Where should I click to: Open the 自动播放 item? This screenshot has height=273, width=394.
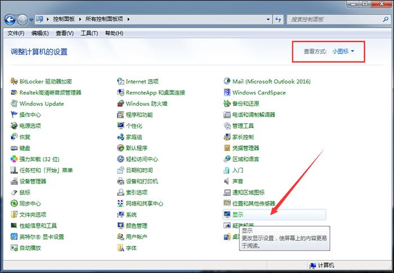tap(30, 248)
